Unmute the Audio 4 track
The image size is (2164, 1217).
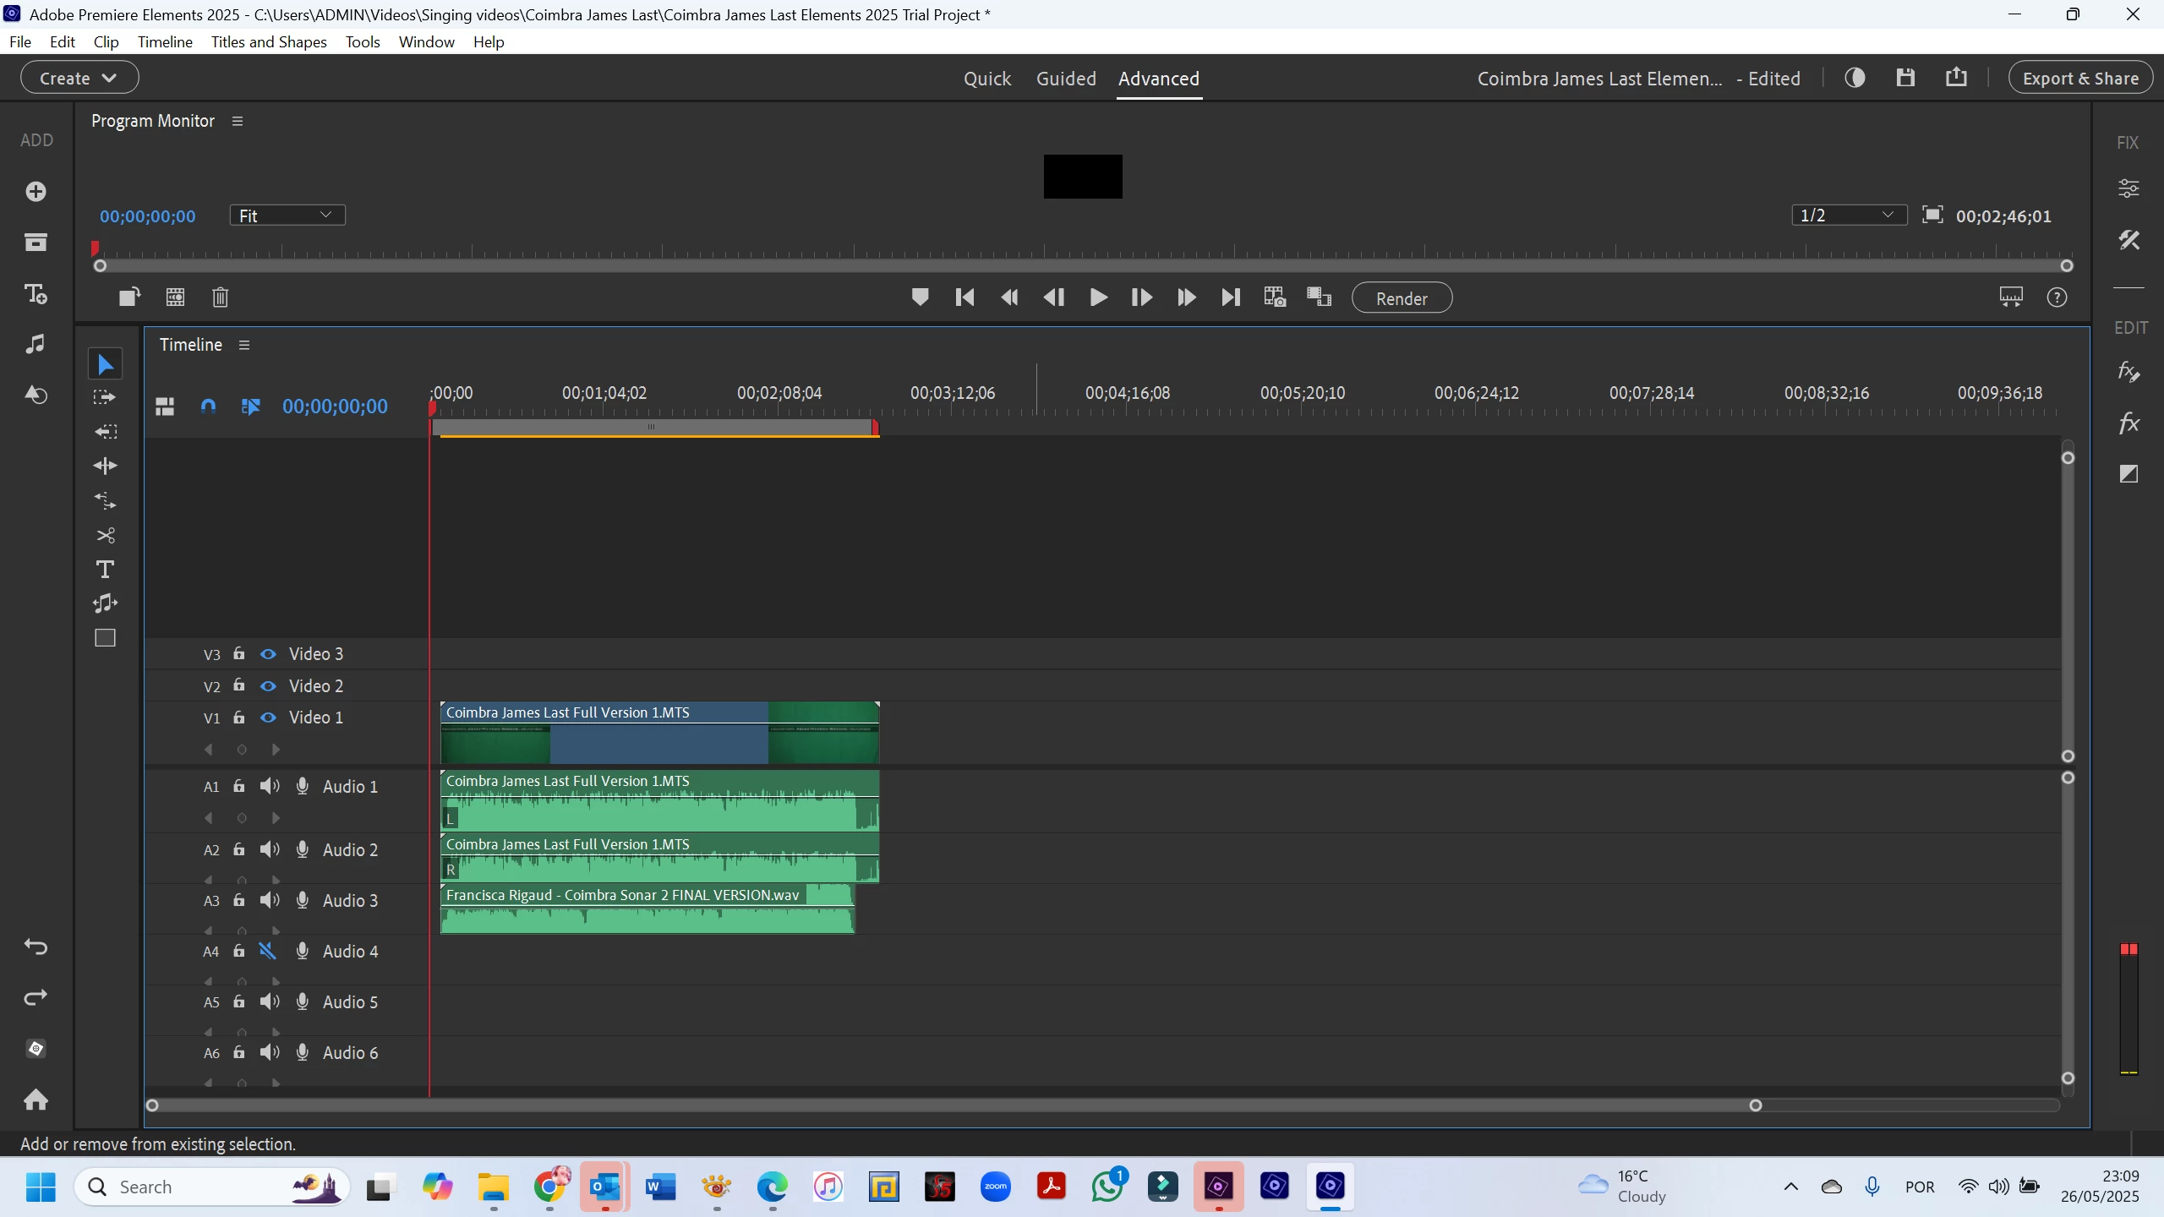click(268, 951)
